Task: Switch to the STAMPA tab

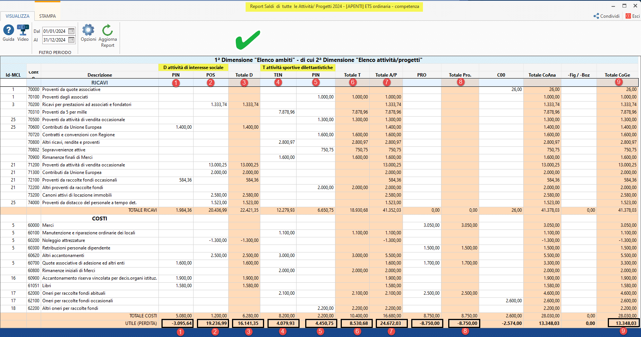Action: [48, 16]
